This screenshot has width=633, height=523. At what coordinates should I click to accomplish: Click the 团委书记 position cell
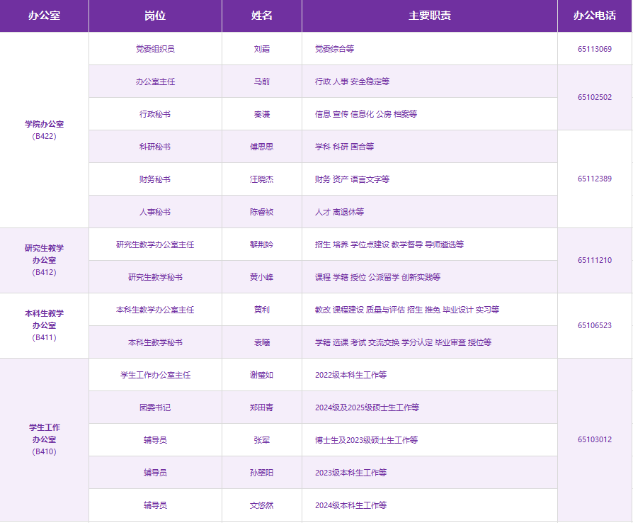pyautogui.click(x=155, y=407)
